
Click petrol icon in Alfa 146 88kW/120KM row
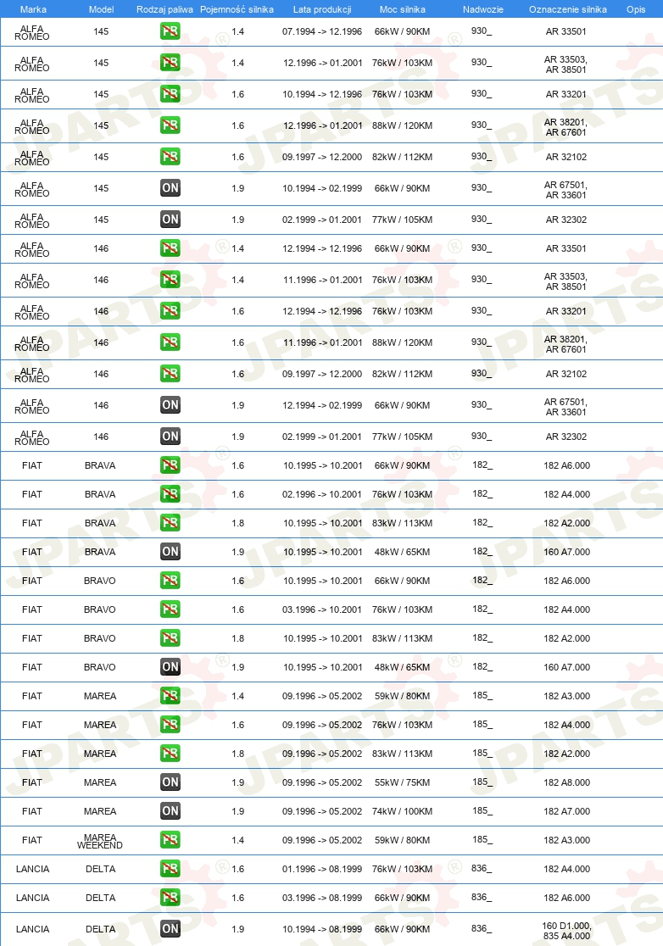170,342
